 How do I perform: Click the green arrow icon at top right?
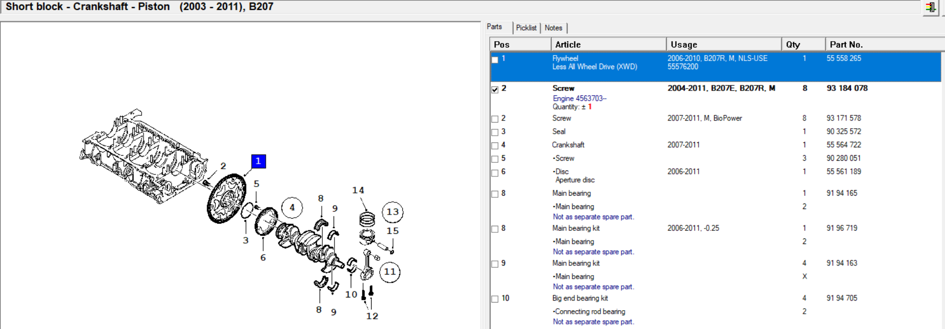(x=930, y=8)
